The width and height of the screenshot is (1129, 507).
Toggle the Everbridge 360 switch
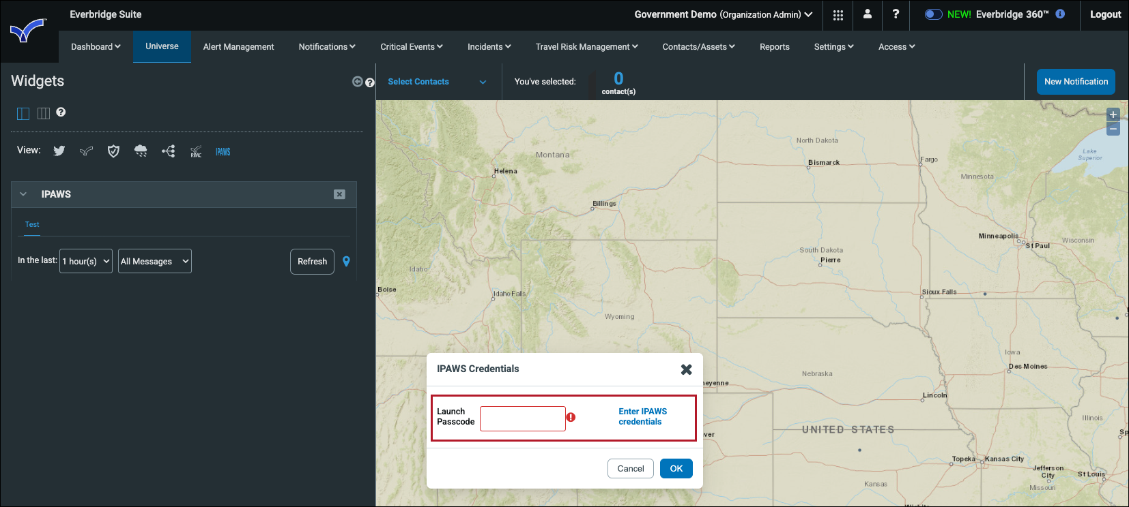[933, 14]
